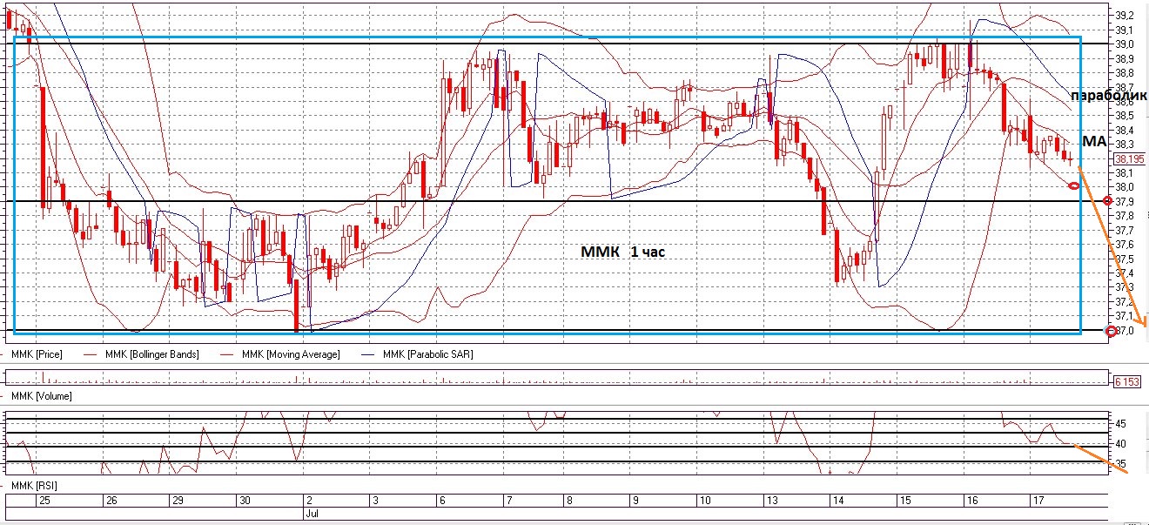Select date 17 on the time axis

click(1038, 501)
